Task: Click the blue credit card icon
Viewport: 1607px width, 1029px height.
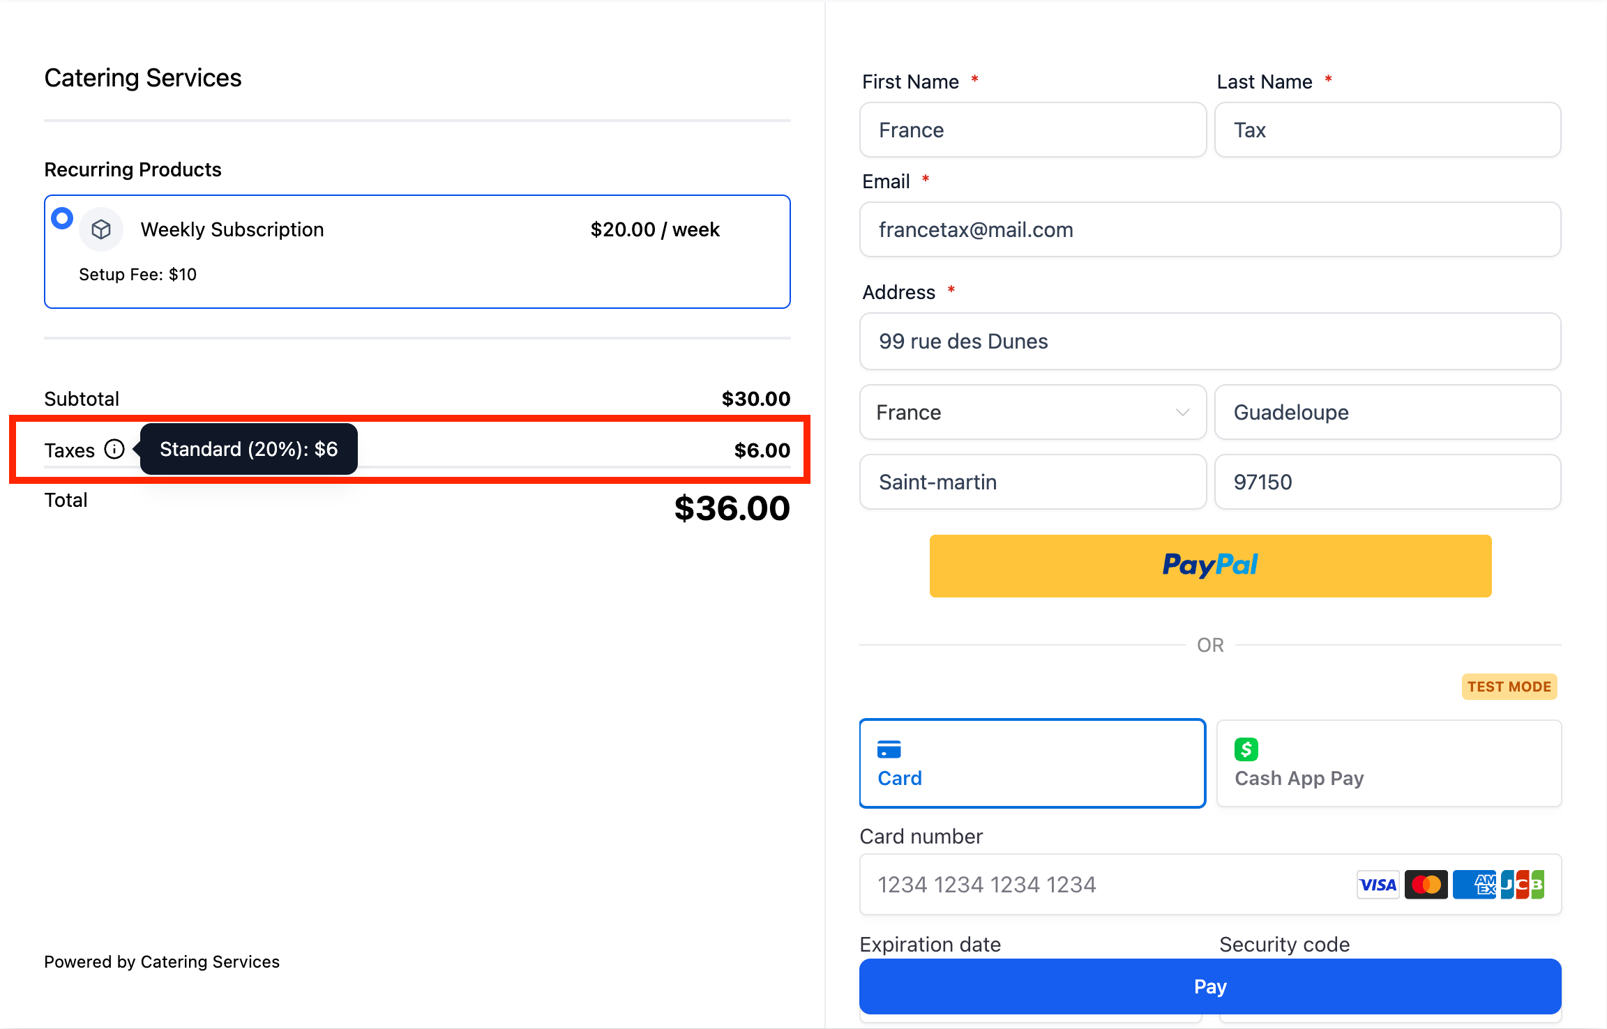Action: [x=889, y=749]
